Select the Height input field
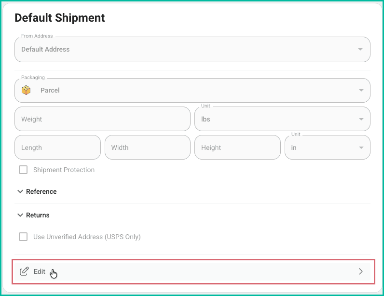The width and height of the screenshot is (384, 296). click(237, 148)
